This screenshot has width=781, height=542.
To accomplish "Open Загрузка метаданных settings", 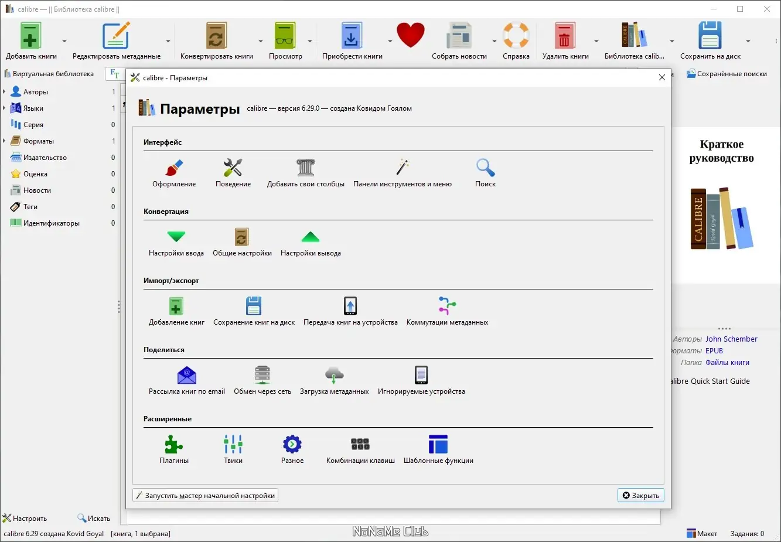I will (x=334, y=381).
